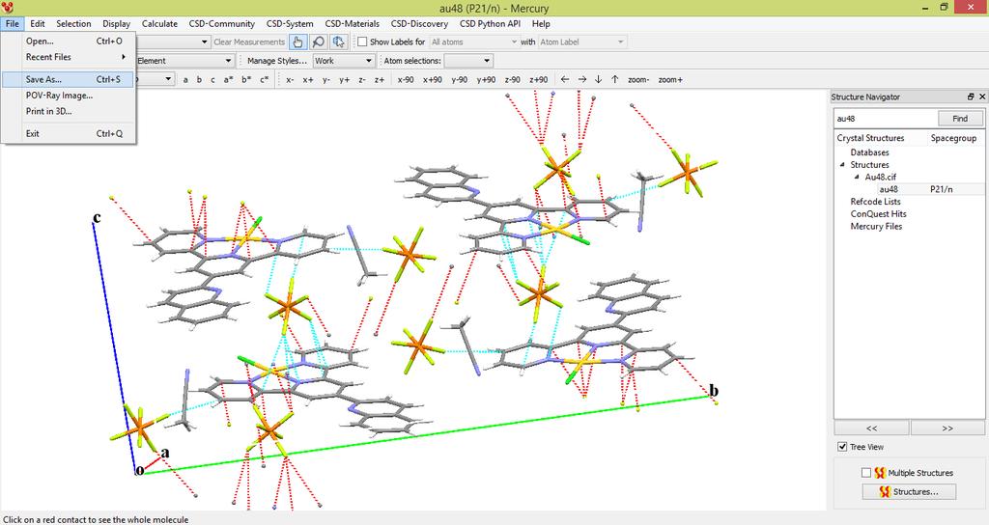This screenshot has height=525, width=989.
Task: Enable Show Labels for checkbox
Action: click(363, 41)
